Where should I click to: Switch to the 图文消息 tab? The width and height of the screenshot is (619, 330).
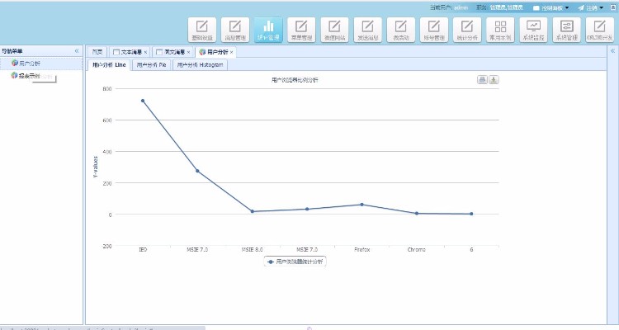(173, 52)
